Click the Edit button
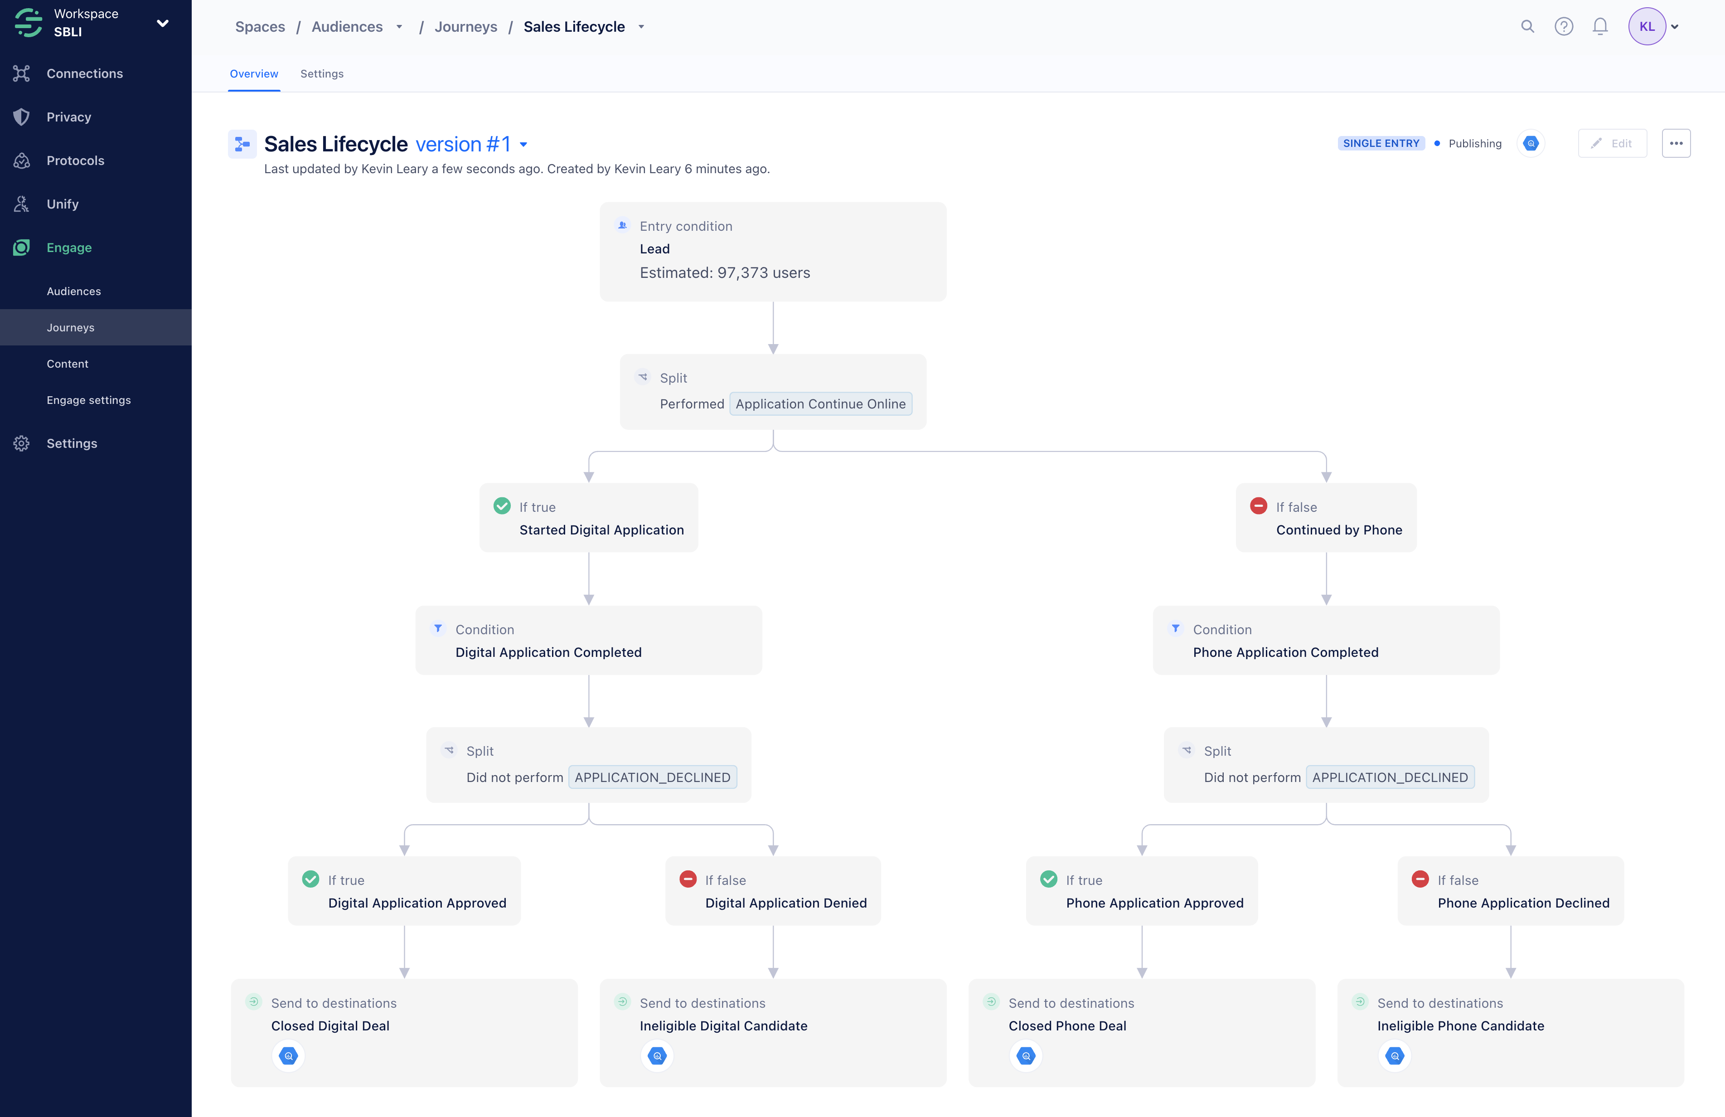This screenshot has height=1117, width=1725. 1613,143
